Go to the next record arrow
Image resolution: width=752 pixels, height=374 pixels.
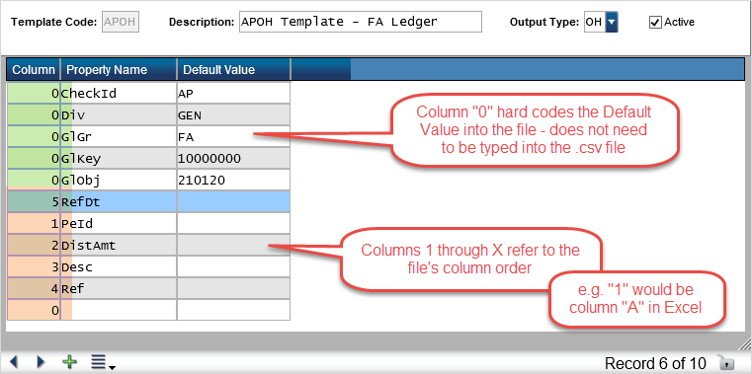tap(41, 361)
